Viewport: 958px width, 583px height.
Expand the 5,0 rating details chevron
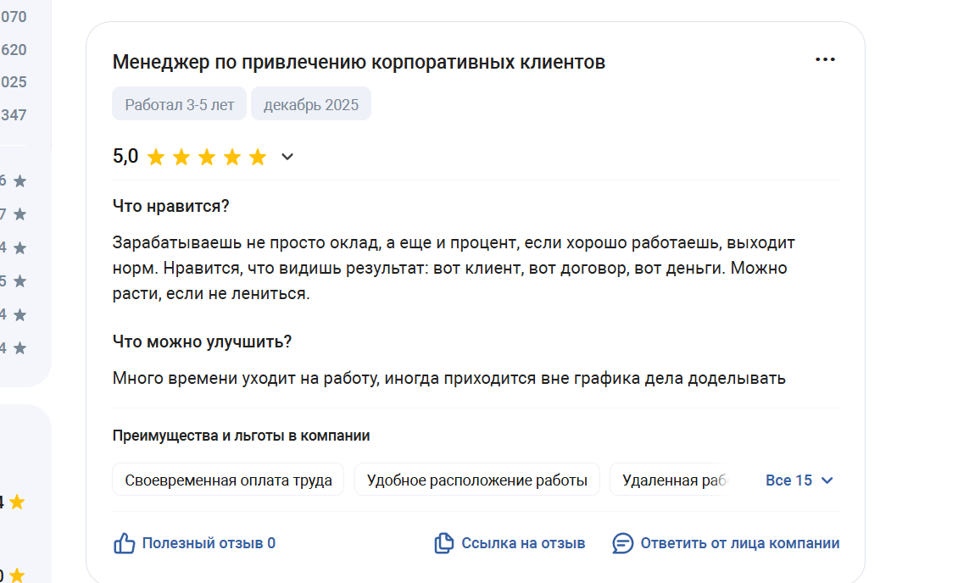287,157
